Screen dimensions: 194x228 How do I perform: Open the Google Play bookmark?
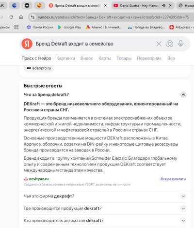69,27
